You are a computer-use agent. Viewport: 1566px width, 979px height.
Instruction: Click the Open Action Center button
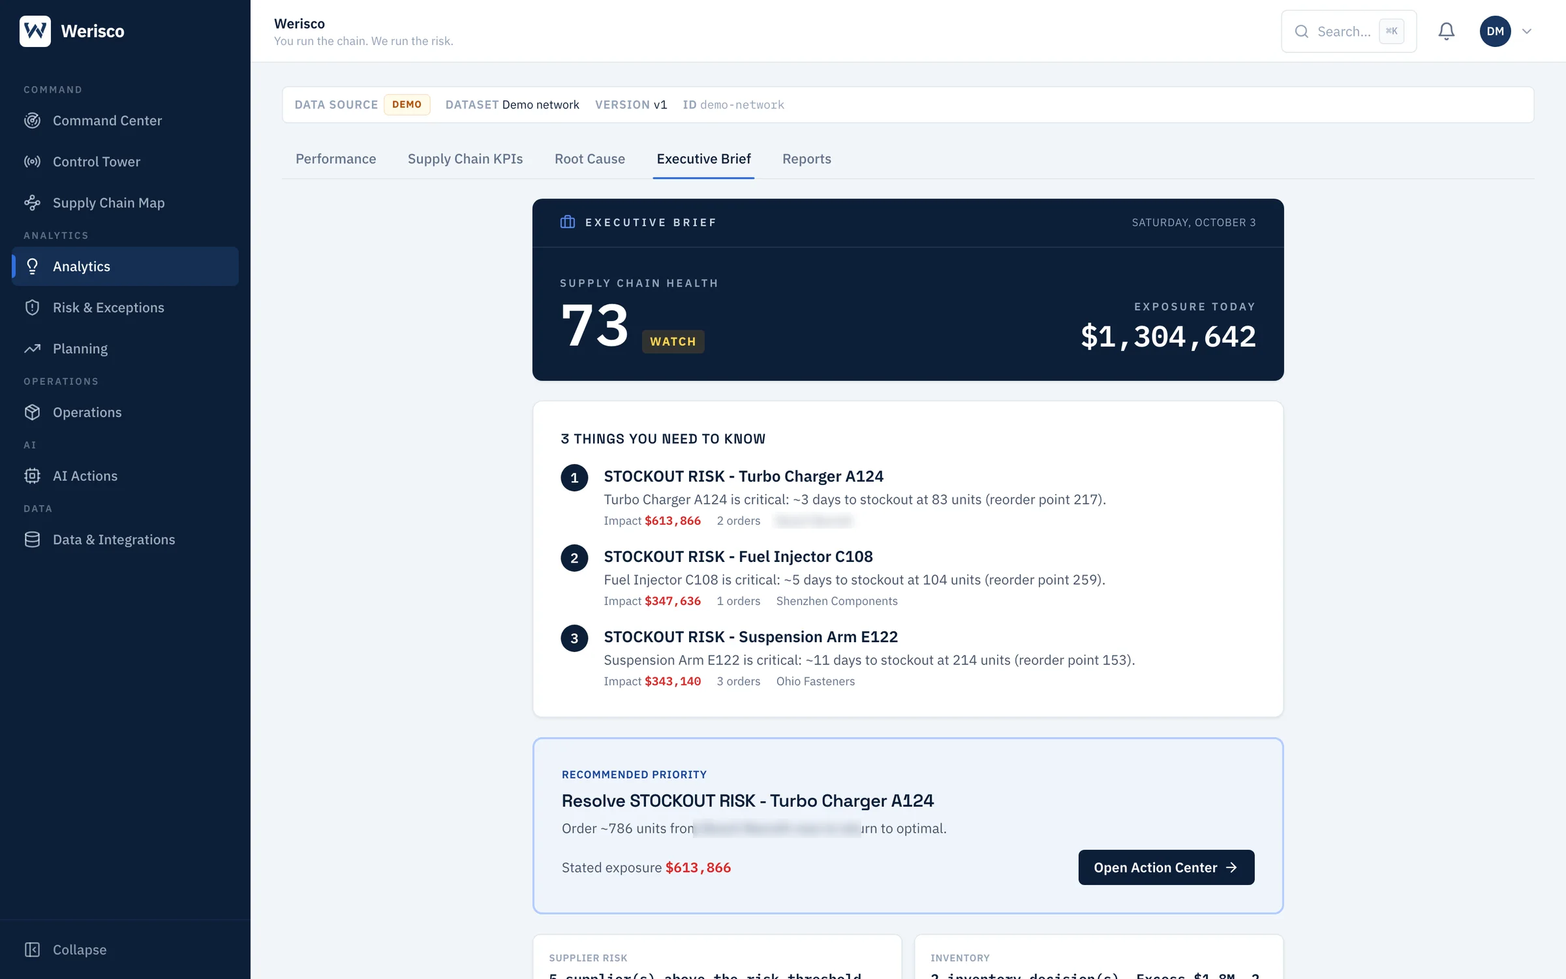[1166, 867]
